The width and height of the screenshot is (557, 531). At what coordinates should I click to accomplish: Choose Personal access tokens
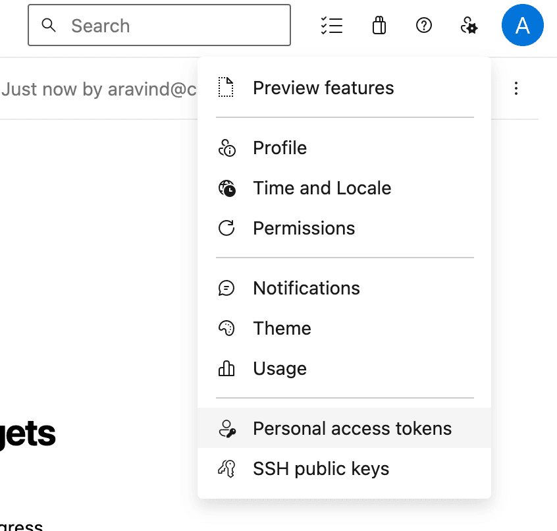coord(352,429)
